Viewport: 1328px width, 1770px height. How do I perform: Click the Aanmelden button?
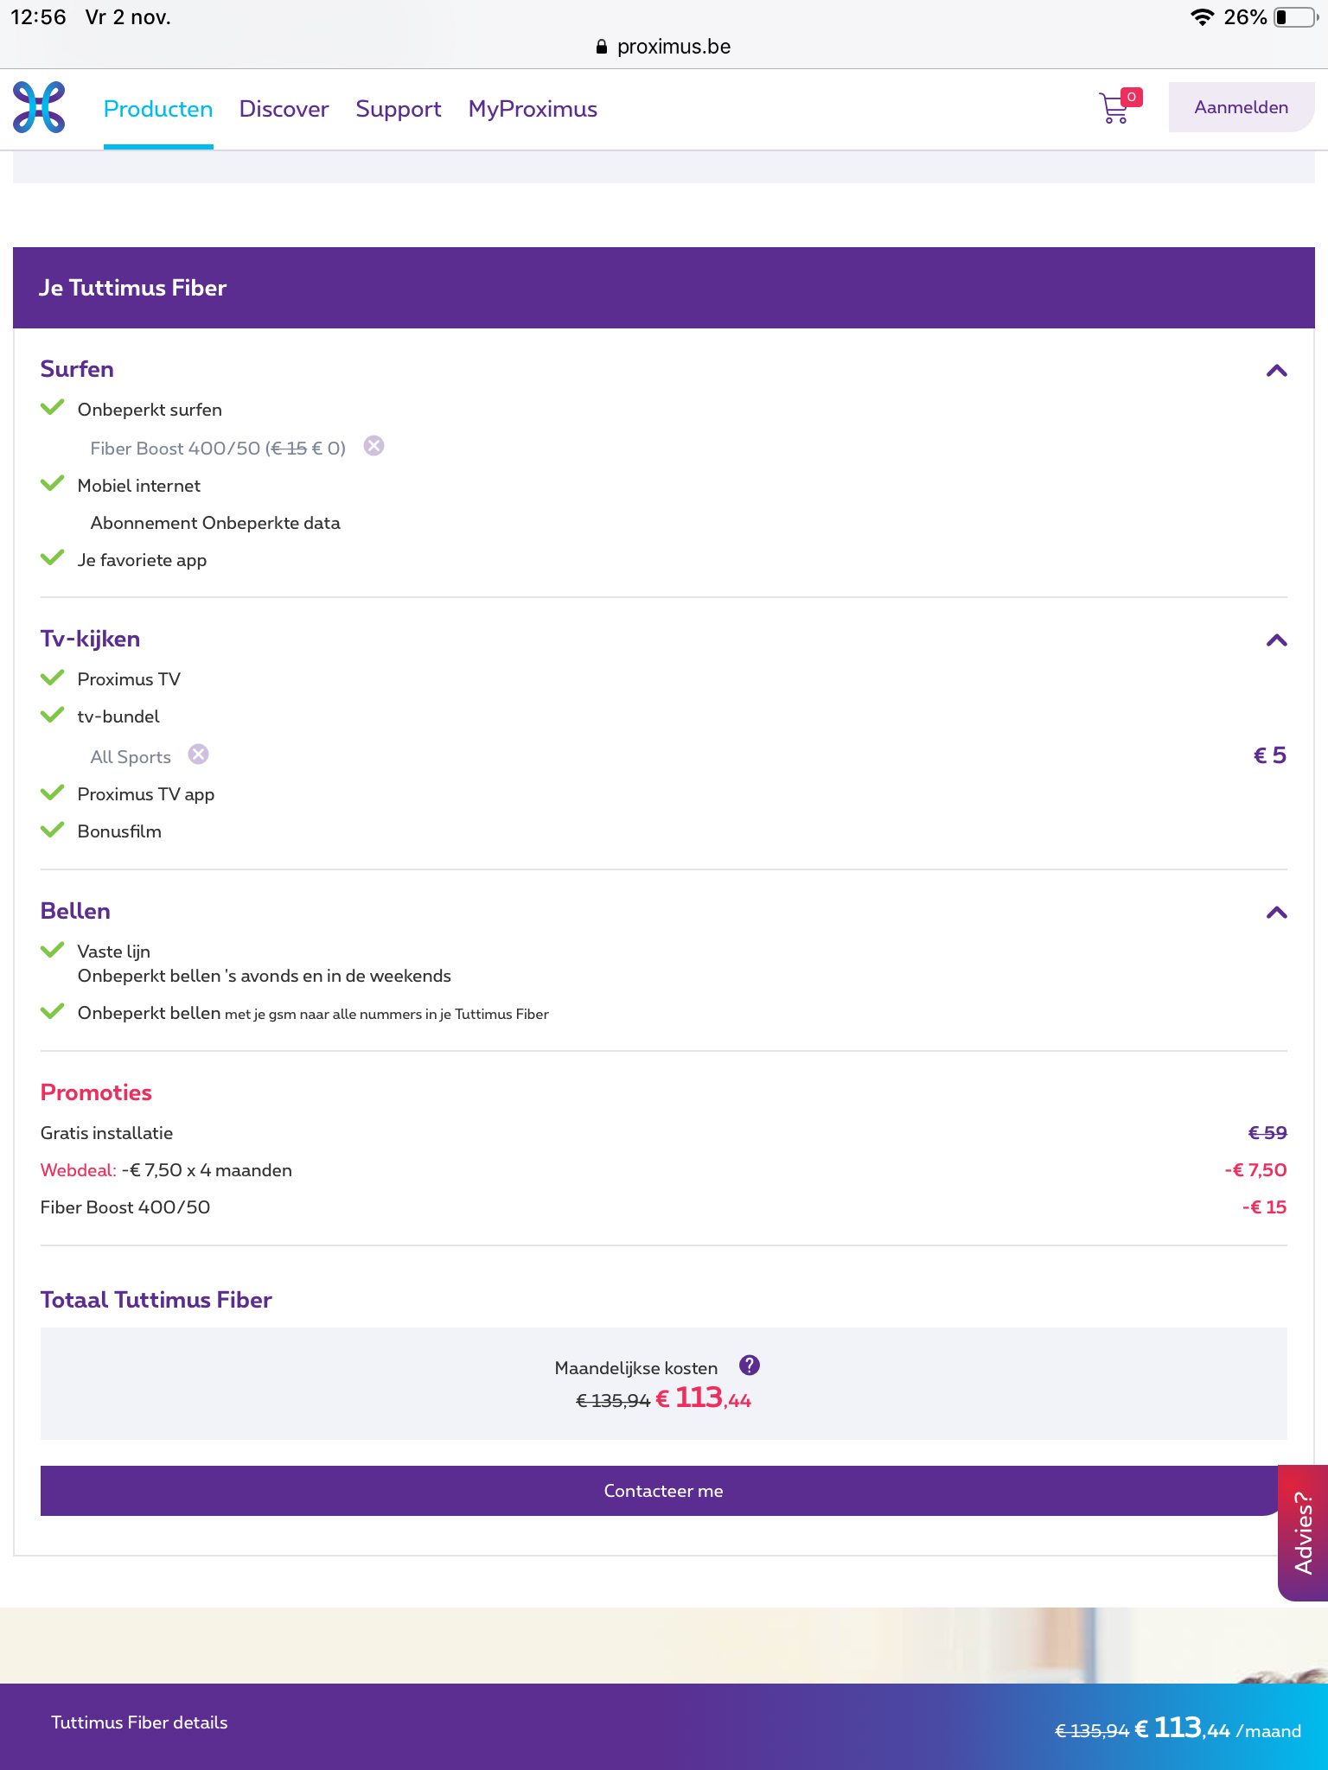coord(1242,107)
